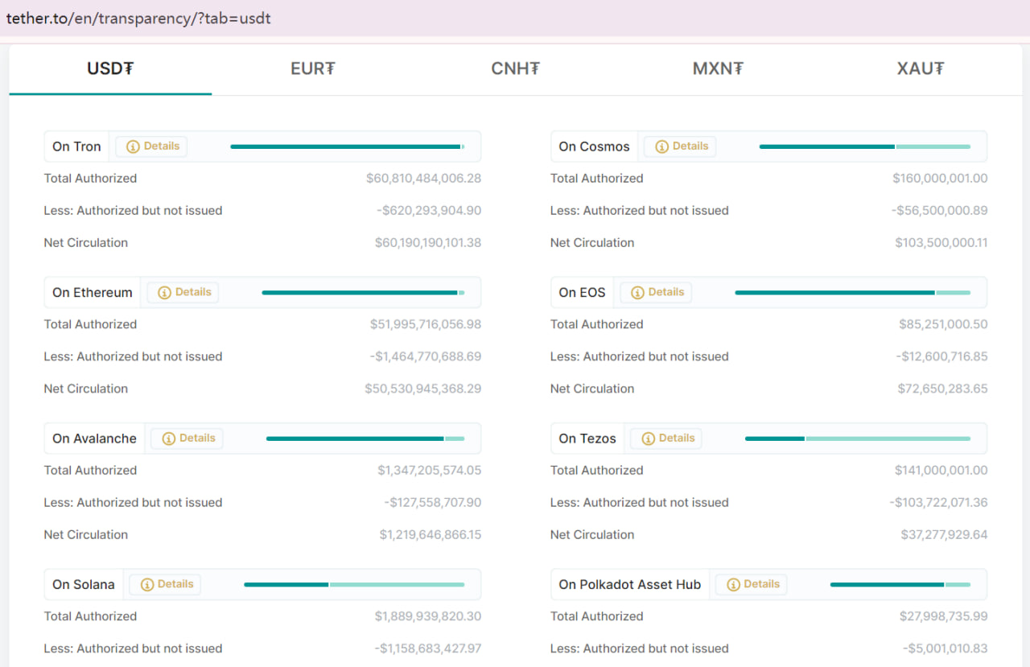This screenshot has height=667, width=1030.
Task: Open Details for On Polkadot Asset Hub
Action: 751,585
